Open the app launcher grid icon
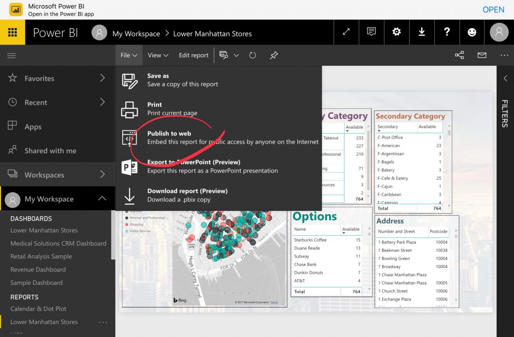This screenshot has width=514, height=337. (x=13, y=33)
